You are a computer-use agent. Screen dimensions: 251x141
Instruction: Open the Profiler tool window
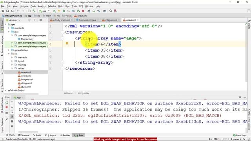(65, 135)
